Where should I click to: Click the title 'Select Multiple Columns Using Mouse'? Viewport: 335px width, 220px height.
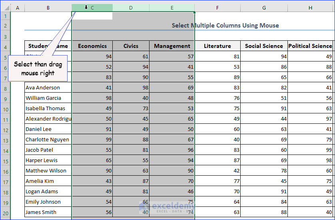225,26
